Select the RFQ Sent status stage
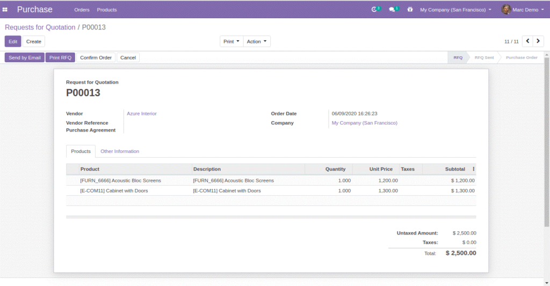 pyautogui.click(x=484, y=57)
